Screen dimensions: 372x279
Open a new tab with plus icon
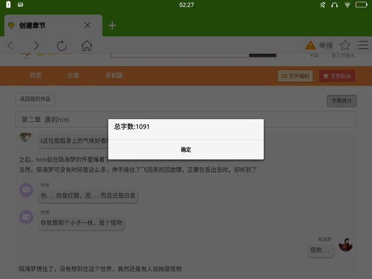click(x=112, y=26)
